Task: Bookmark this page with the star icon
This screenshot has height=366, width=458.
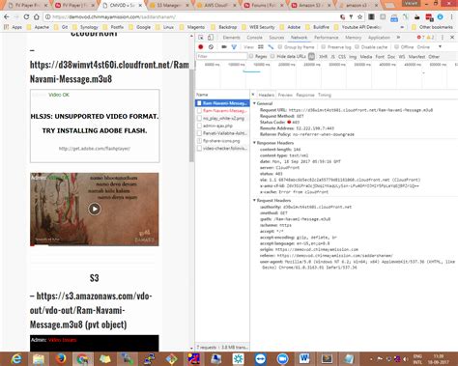Action: (x=359, y=16)
